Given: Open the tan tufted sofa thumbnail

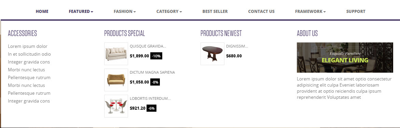Looking at the screenshot, I should (x=116, y=80).
